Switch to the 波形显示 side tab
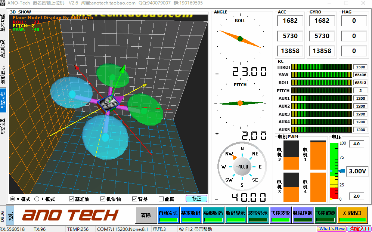Screen dimensions: 372x232 [3, 75]
